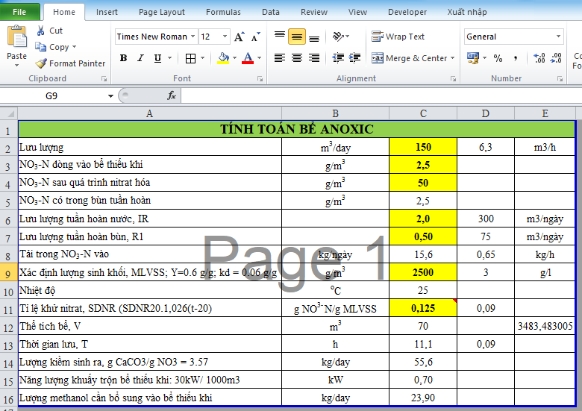The width and height of the screenshot is (582, 411).
Task: Open Number dialog launcher
Action: coord(560,79)
